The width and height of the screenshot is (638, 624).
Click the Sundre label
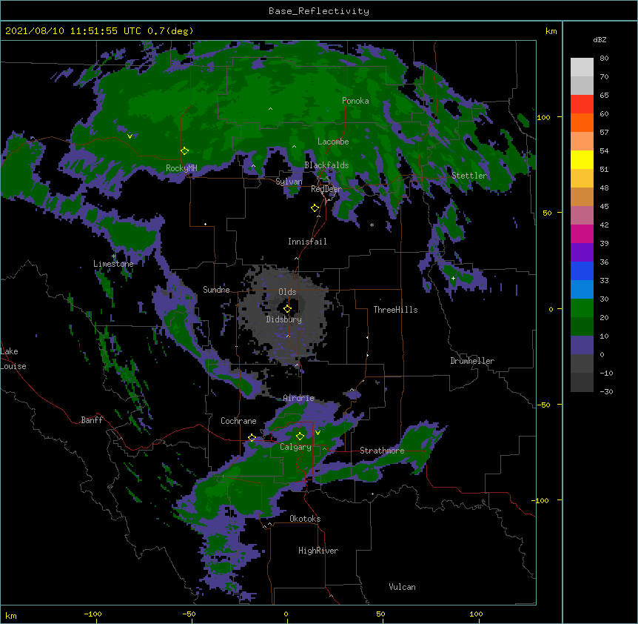(216, 290)
